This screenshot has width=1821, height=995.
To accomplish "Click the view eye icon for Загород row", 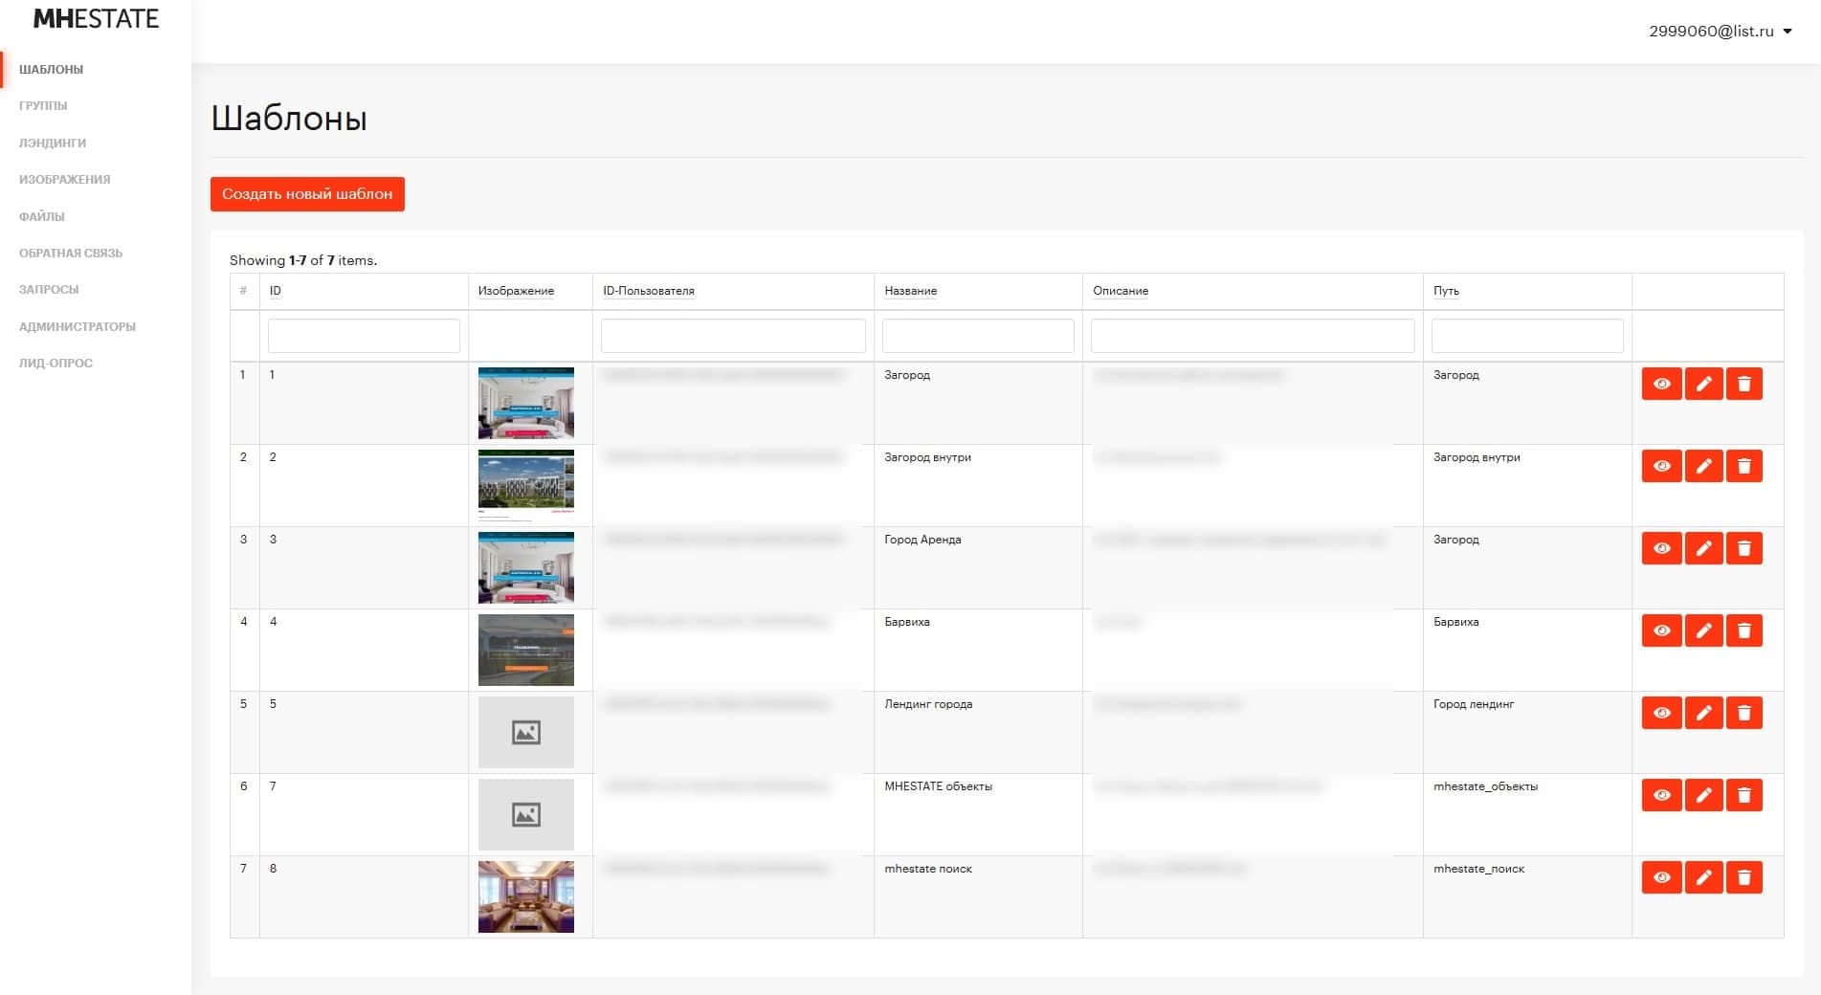I will click(x=1661, y=384).
